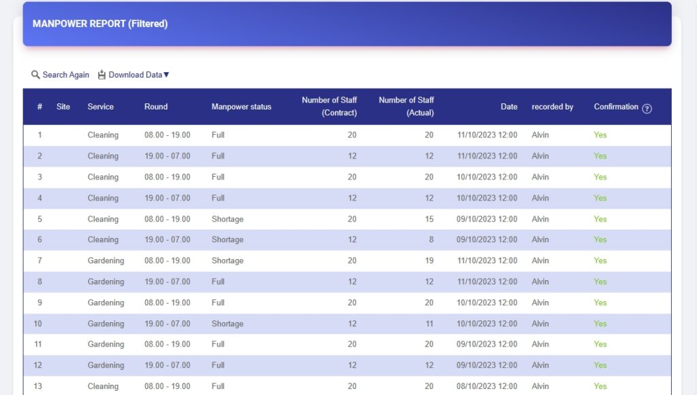This screenshot has height=395, width=697.
Task: Sort by the Service column header
Action: click(101, 107)
